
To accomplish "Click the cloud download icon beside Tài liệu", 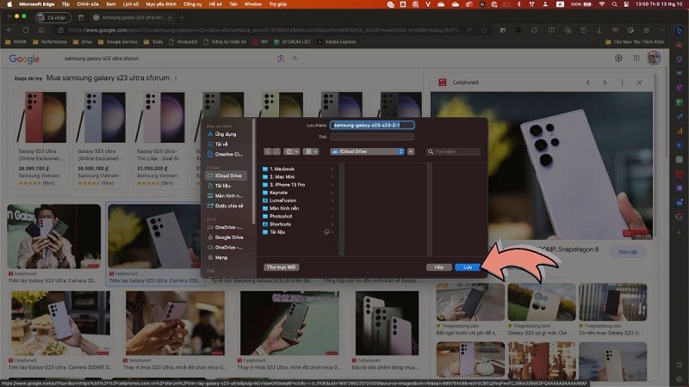I will [x=326, y=232].
